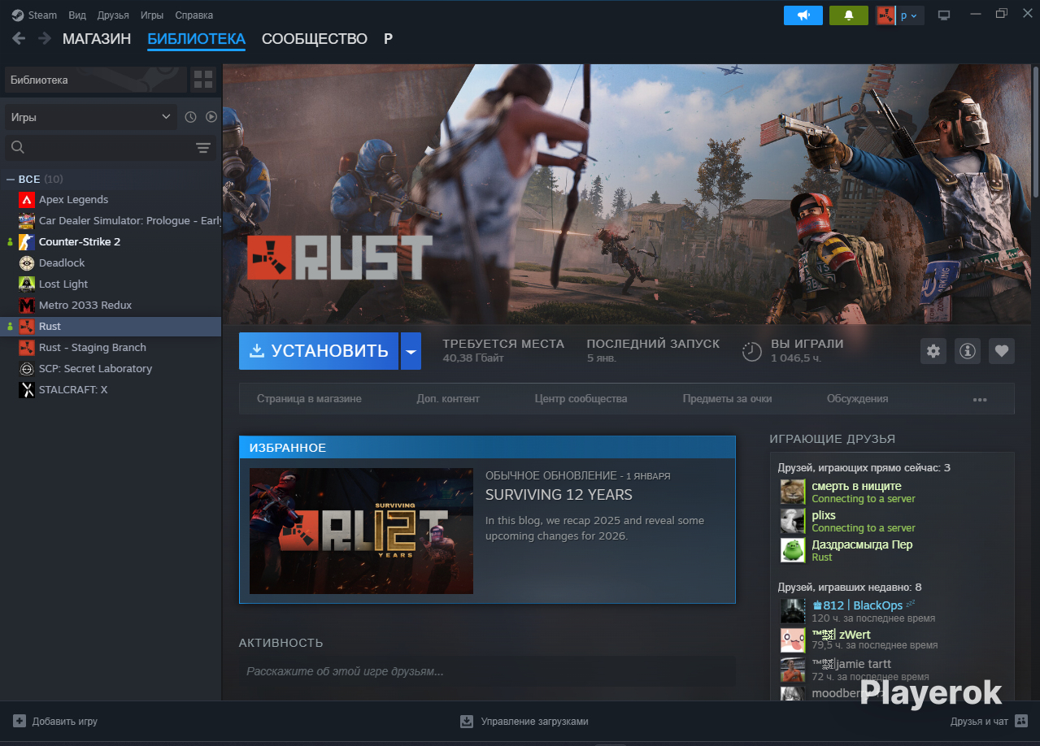This screenshot has height=746, width=1040.
Task: Go back with the left arrow
Action: 19,38
